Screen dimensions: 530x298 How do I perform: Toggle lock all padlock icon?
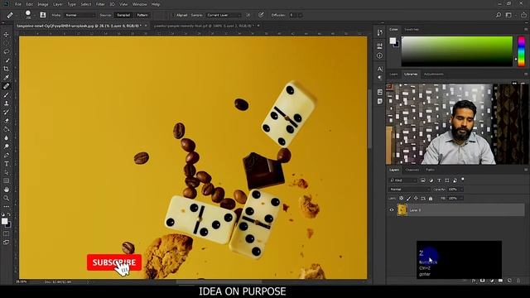pyautogui.click(x=431, y=199)
